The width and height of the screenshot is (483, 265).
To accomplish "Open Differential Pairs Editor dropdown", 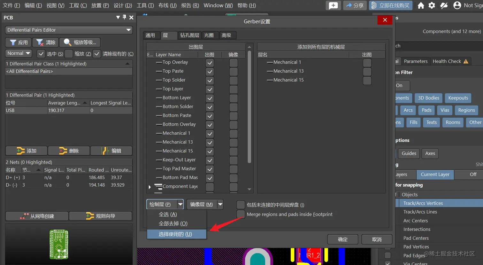I will click(128, 30).
